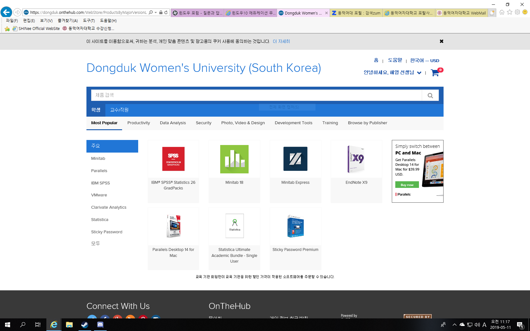The width and height of the screenshot is (530, 331).
Task: Select the Development Tools tab
Action: 293,123
